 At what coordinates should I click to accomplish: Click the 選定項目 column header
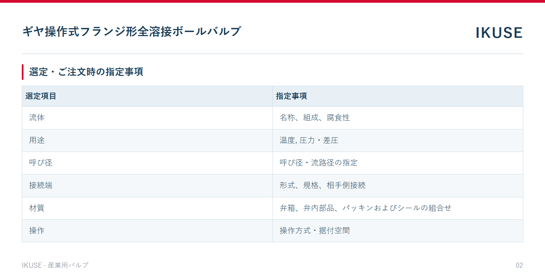(147, 96)
